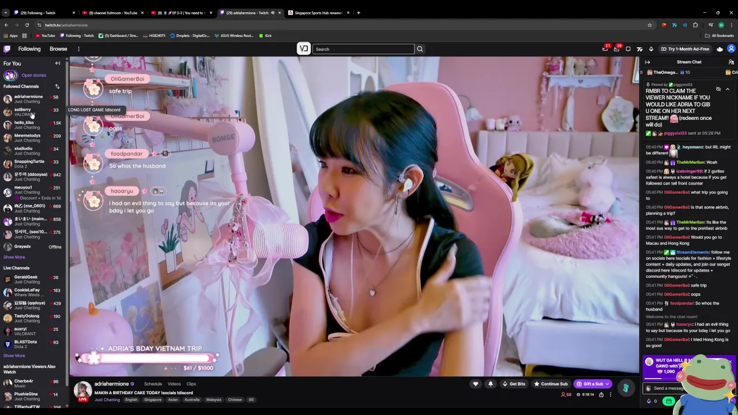Click the search magnifier button
The width and height of the screenshot is (738, 415).
(x=420, y=49)
